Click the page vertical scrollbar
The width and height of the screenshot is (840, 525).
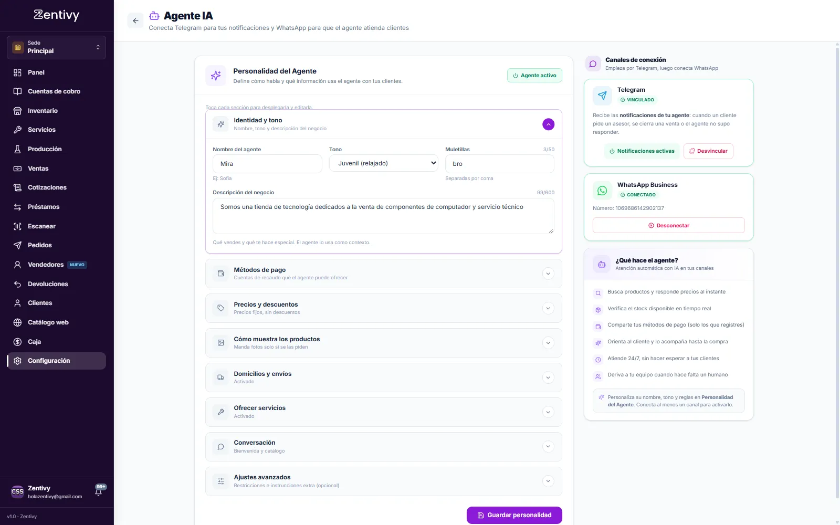click(x=837, y=273)
